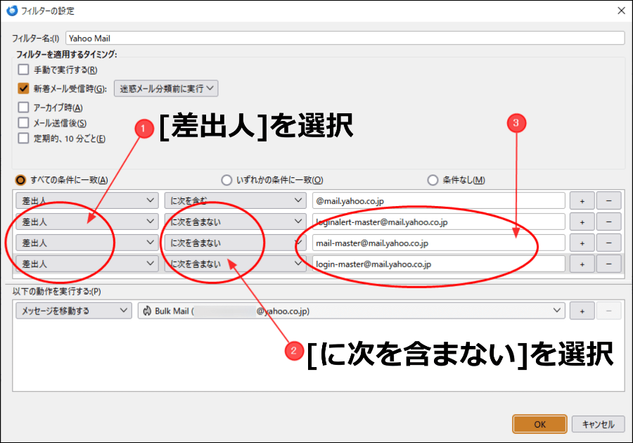This screenshot has height=443, width=633.
Task: Open に次を含まない dropdown in loginalert-master row
Action: tap(236, 222)
